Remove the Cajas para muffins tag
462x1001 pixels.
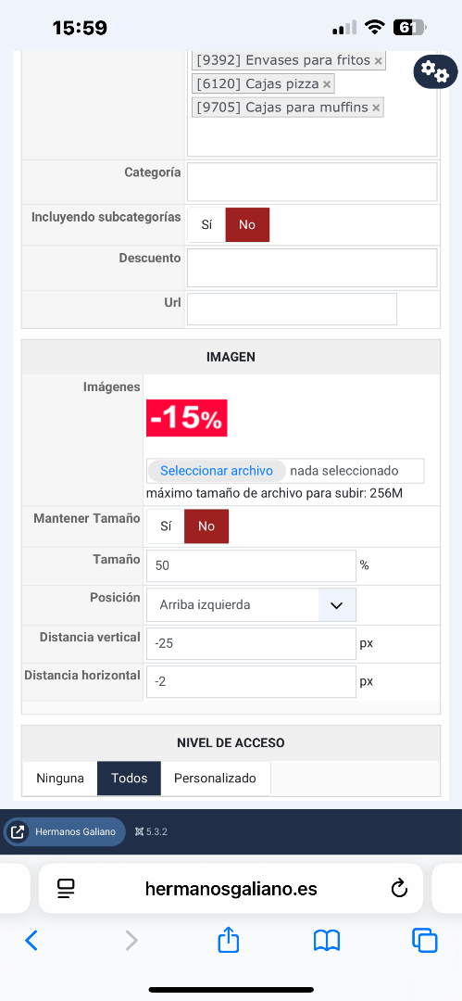pyautogui.click(x=376, y=108)
